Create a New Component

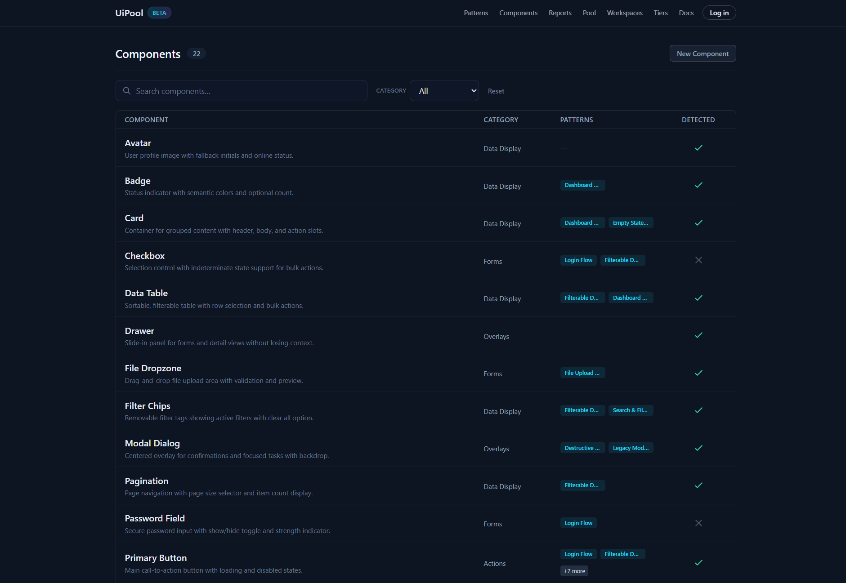[x=703, y=53]
